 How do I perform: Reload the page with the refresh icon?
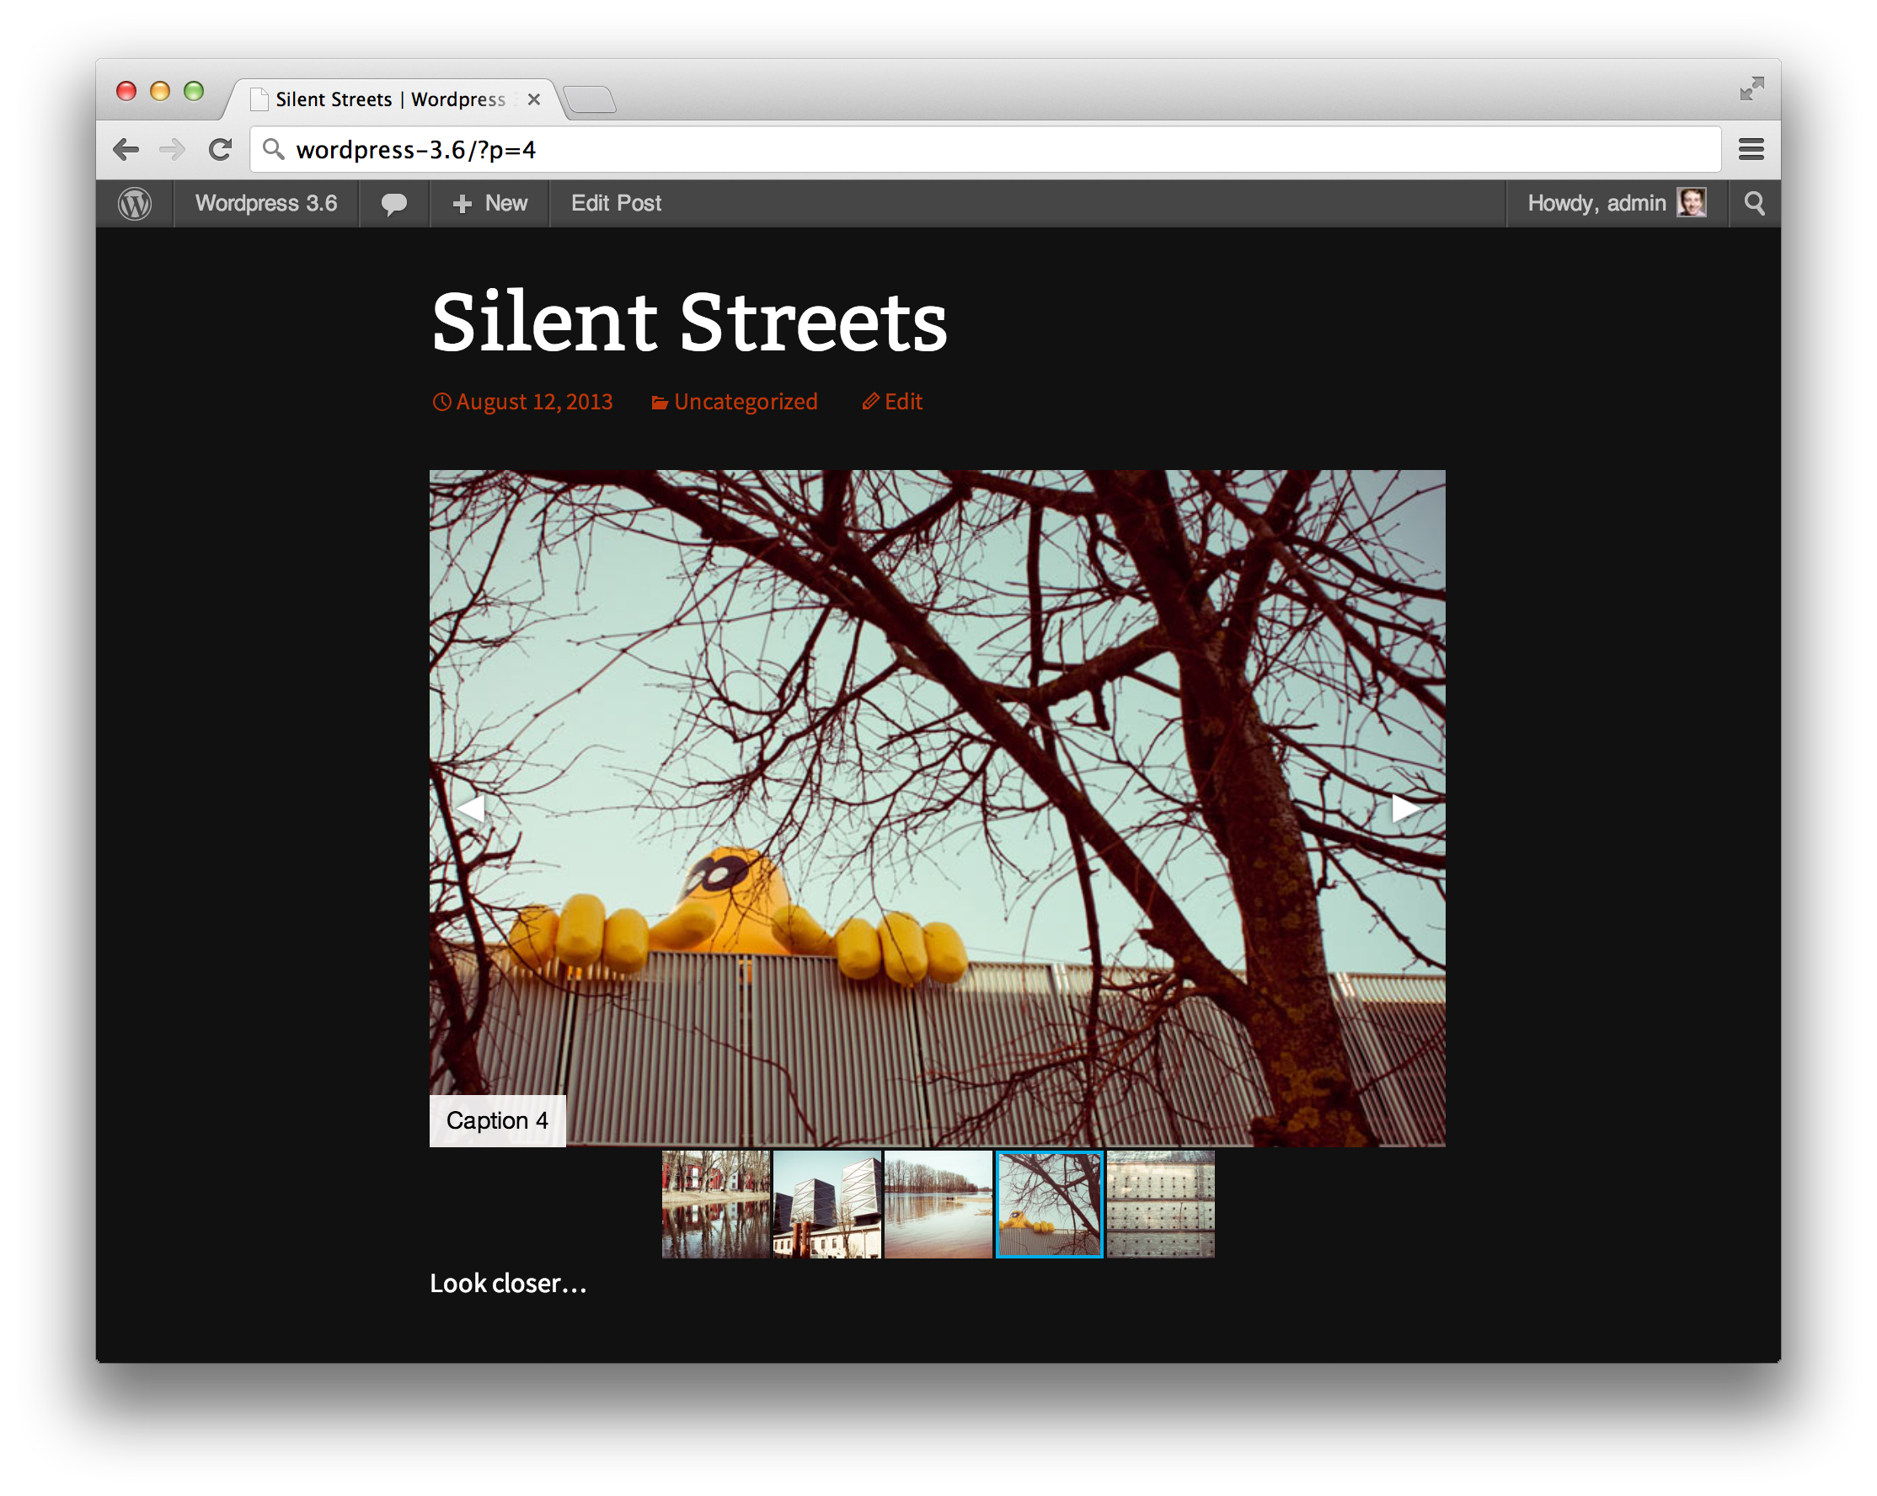click(219, 149)
